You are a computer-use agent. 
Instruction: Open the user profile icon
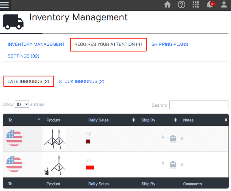[224, 4]
